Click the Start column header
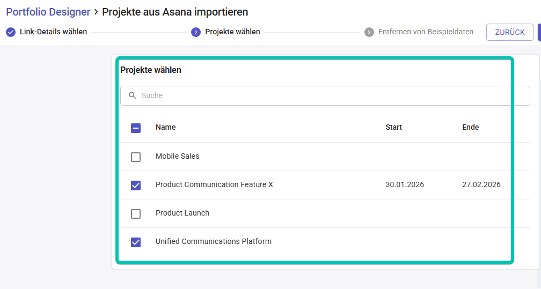 tap(394, 127)
